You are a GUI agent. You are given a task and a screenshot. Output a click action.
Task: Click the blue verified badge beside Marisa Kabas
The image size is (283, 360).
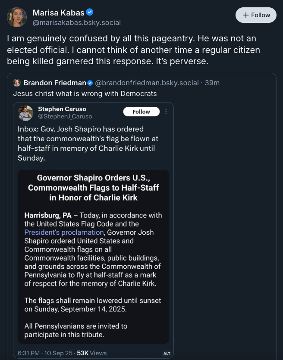[90, 12]
